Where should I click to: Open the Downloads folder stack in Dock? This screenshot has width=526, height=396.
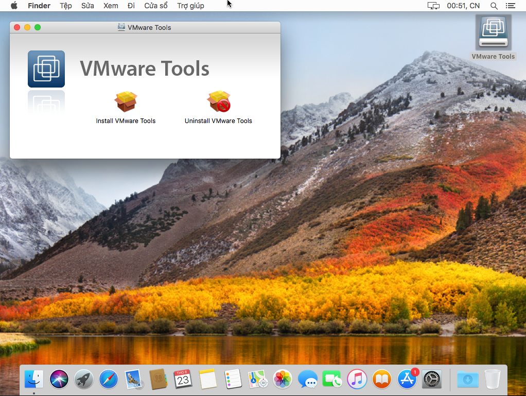pos(468,379)
